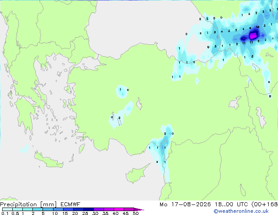Click the forecast time '18..00'

224,204
